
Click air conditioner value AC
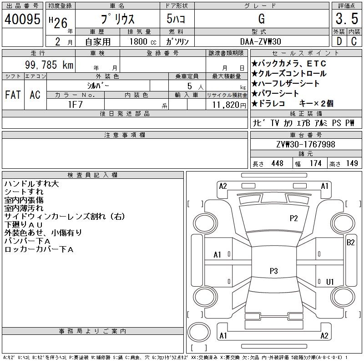tap(35, 95)
